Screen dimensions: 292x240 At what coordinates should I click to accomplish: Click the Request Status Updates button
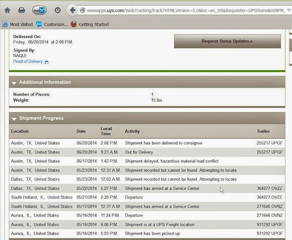point(227,41)
